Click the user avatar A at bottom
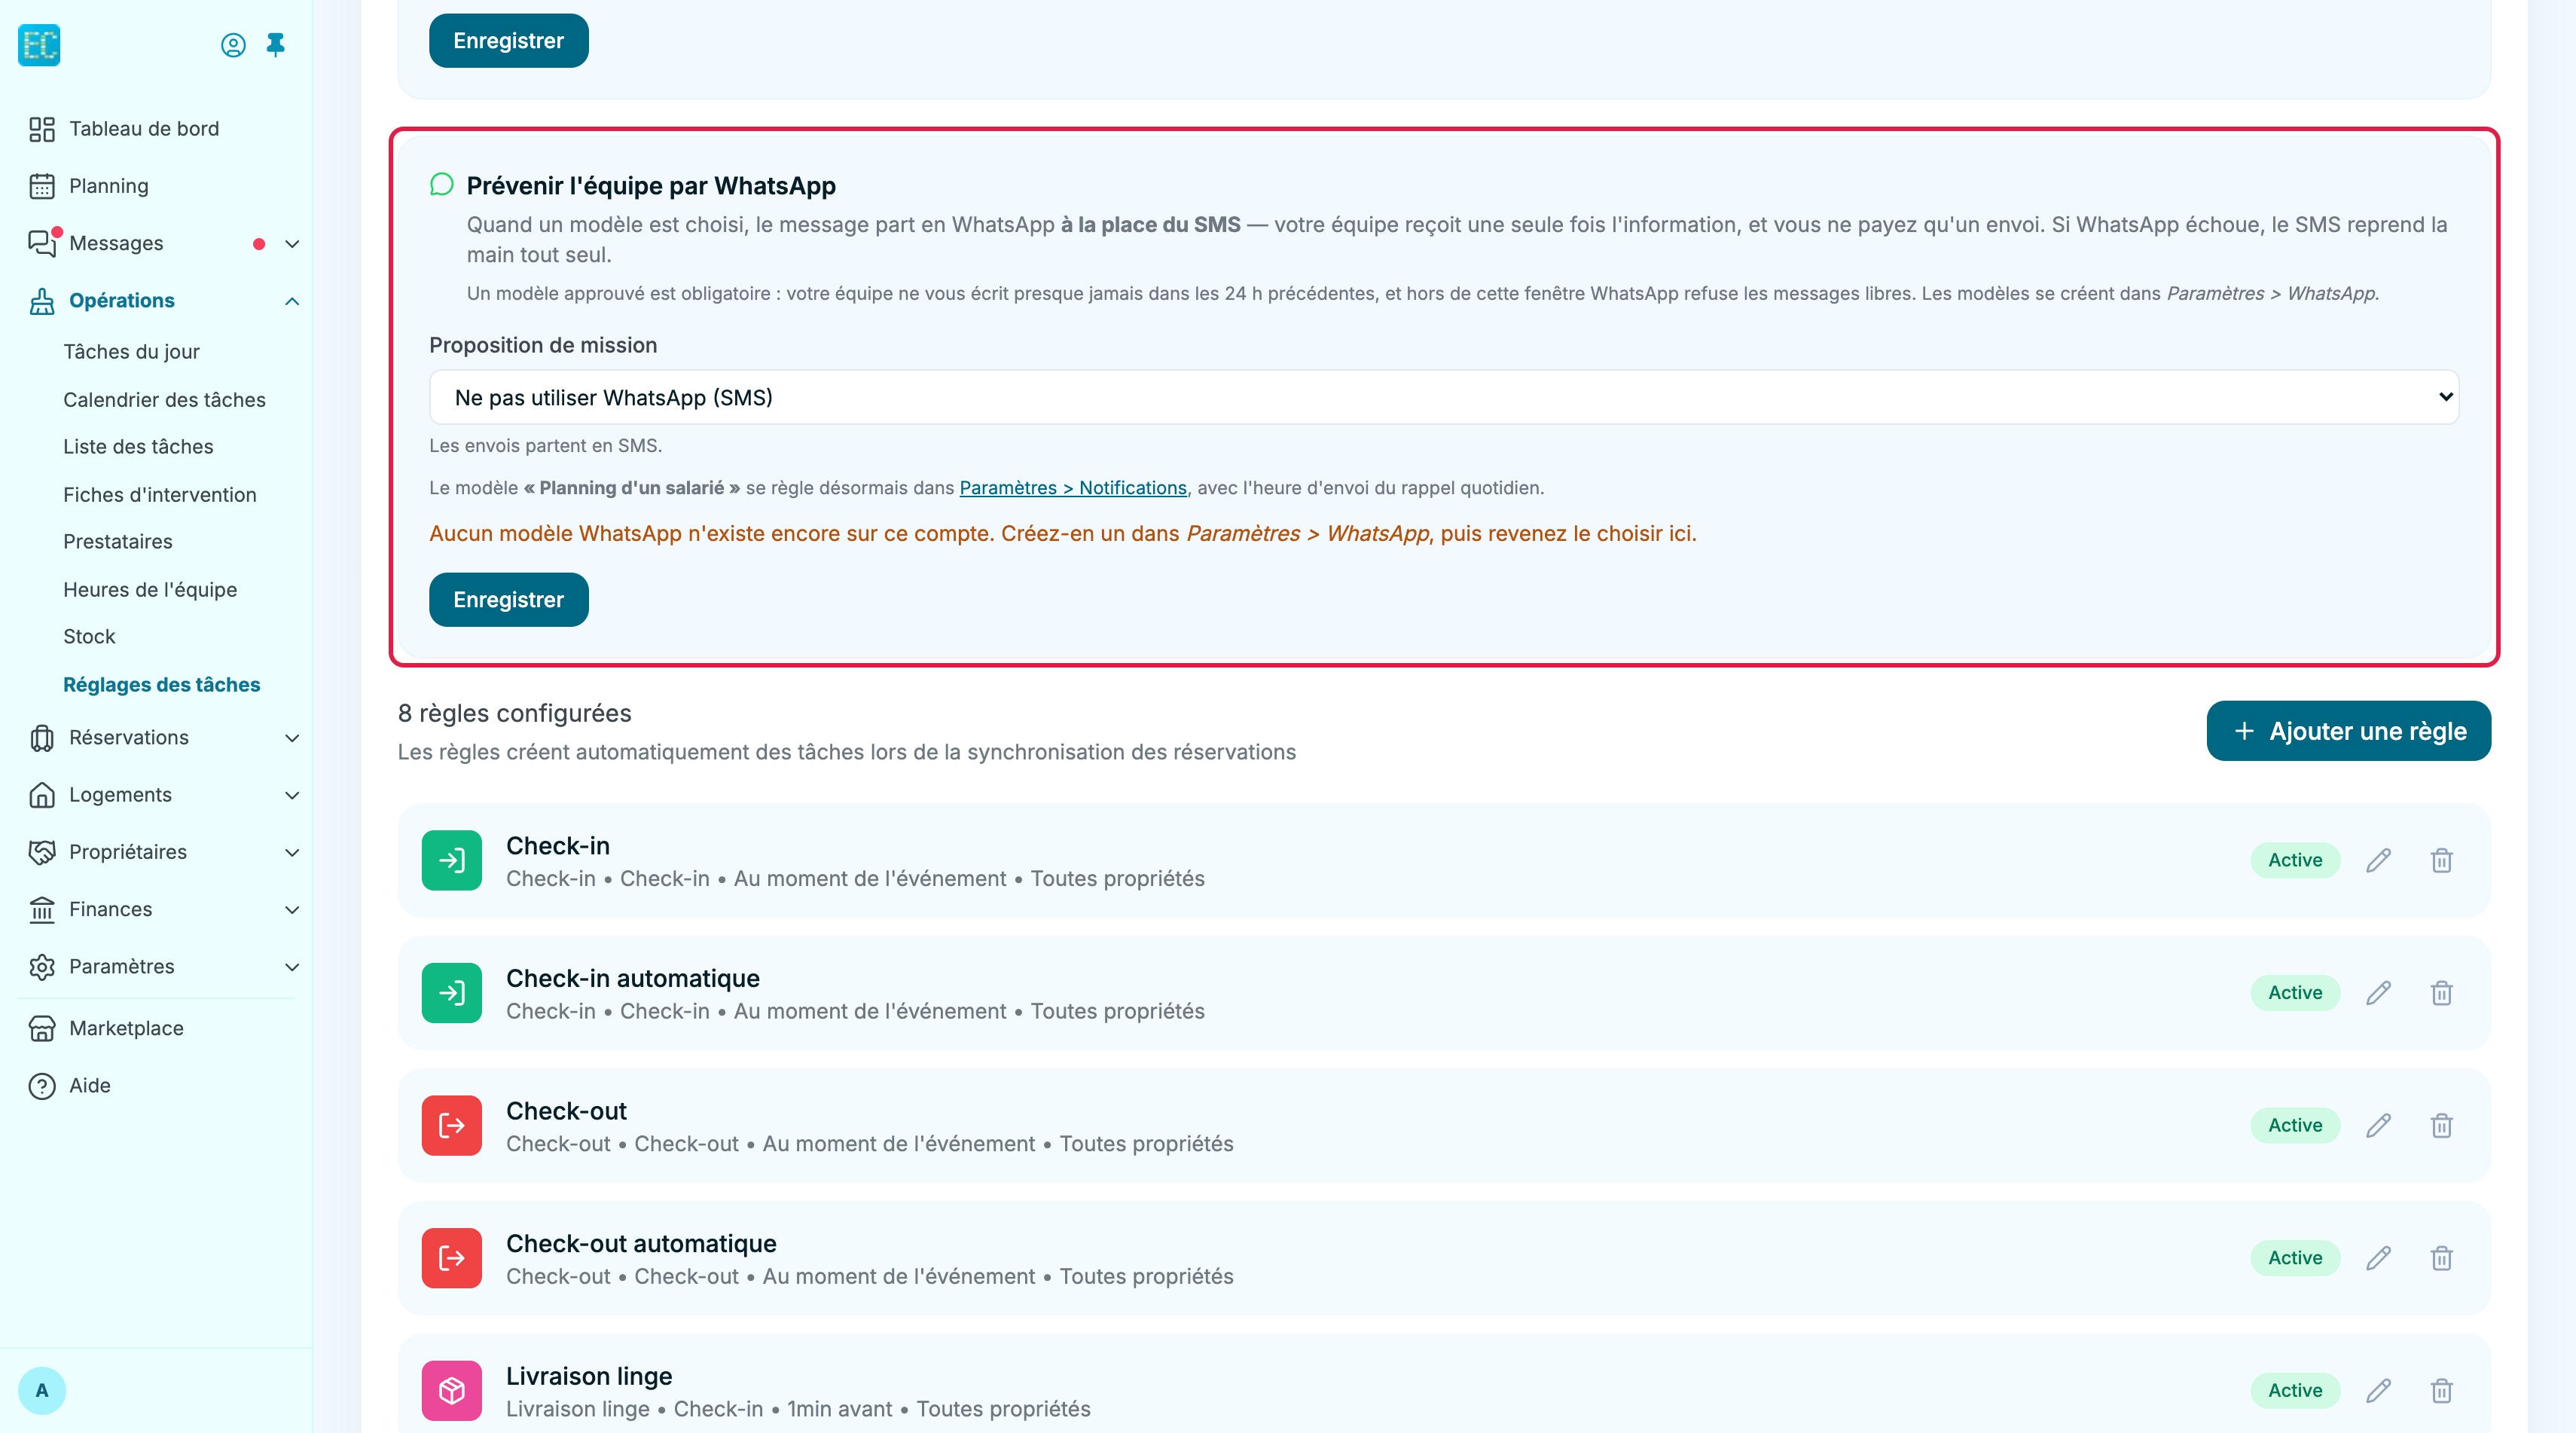2576x1433 pixels. tap(42, 1390)
